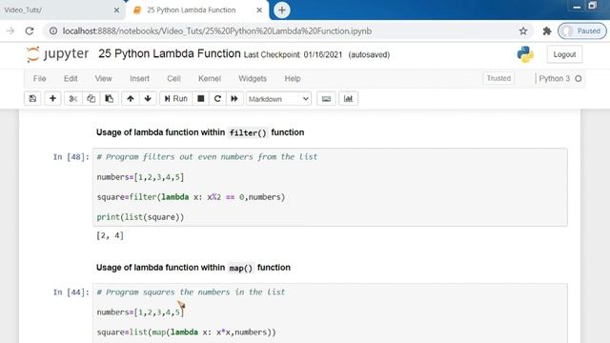The image size is (610, 343).
Task: Click the comment '# Program filters out even numbers'
Action: point(207,157)
